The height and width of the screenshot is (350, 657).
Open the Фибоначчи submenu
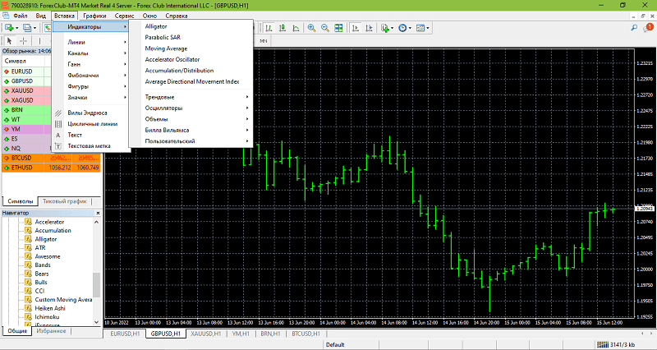pyautogui.click(x=91, y=76)
